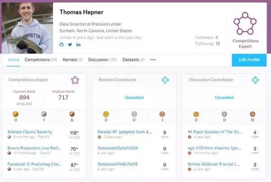The height and width of the screenshot is (182, 271).
Task: Open Bimbo XGBoost R script discussion
Action: click(x=214, y=164)
